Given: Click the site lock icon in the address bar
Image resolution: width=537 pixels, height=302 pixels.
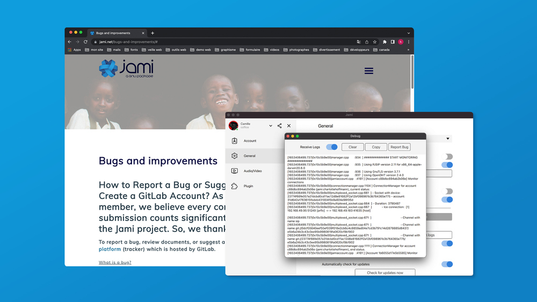Looking at the screenshot, I should tap(95, 42).
